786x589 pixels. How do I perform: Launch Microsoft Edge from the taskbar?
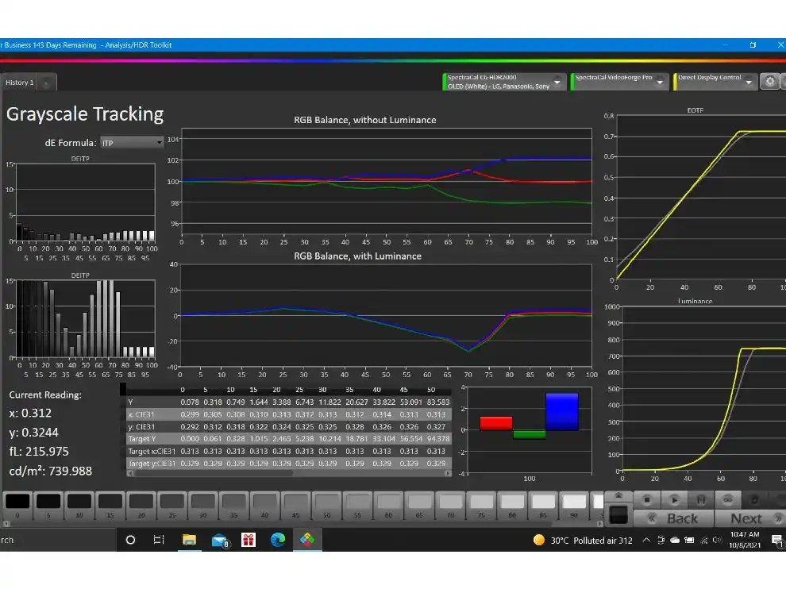[278, 540]
